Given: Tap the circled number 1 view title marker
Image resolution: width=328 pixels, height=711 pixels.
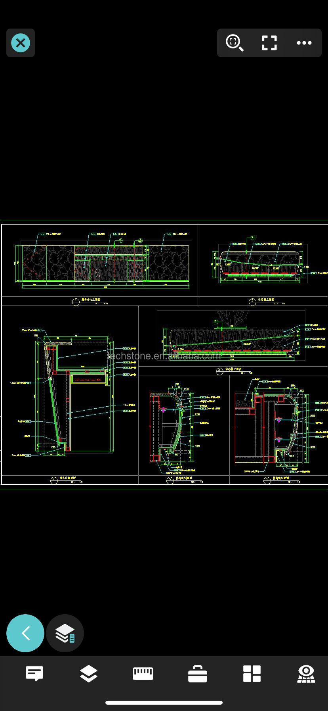Looking at the screenshot, I should click(76, 302).
